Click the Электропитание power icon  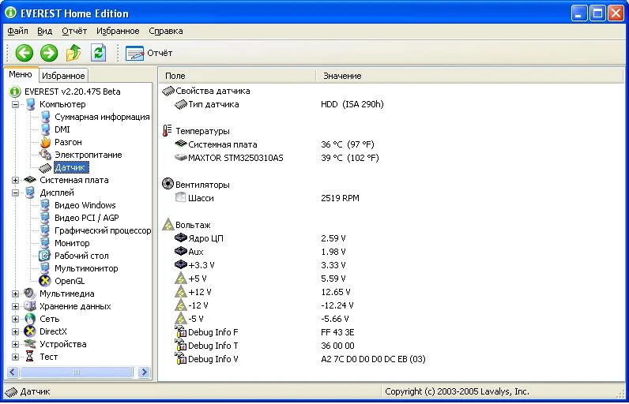pyautogui.click(x=45, y=155)
